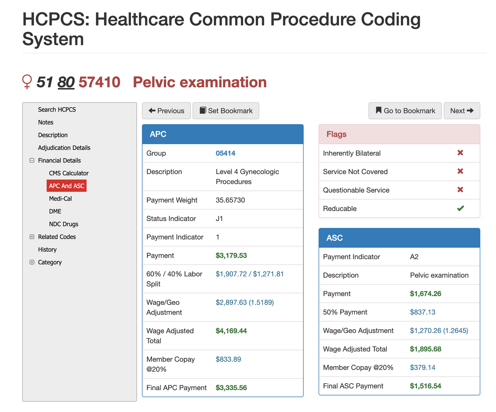Click the Previous arrow icon

point(152,111)
